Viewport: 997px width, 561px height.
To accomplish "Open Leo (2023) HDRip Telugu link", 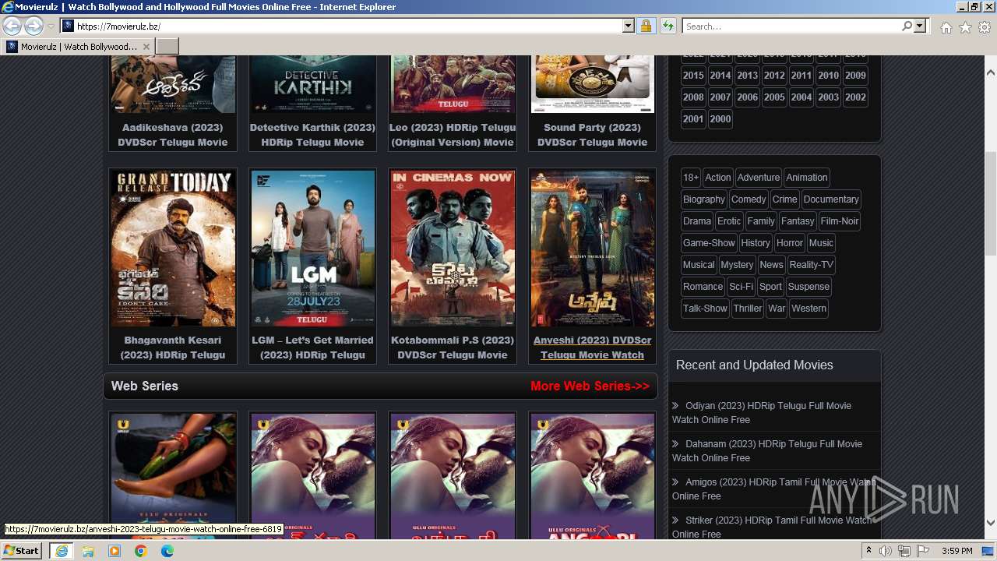I will (x=453, y=135).
